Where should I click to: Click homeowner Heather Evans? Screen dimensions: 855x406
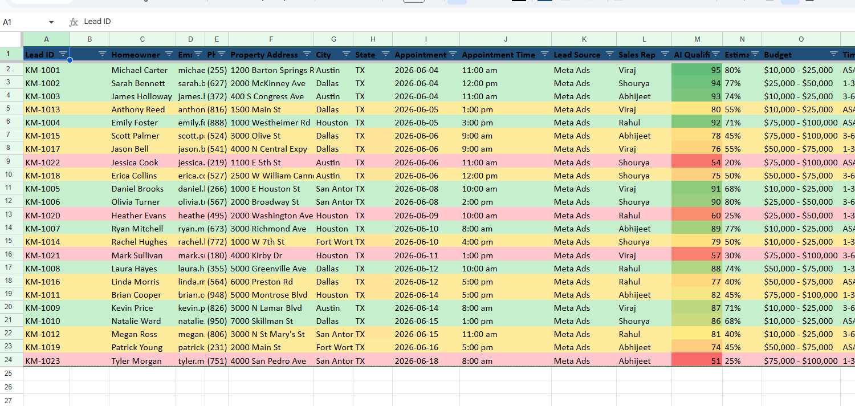click(142, 215)
